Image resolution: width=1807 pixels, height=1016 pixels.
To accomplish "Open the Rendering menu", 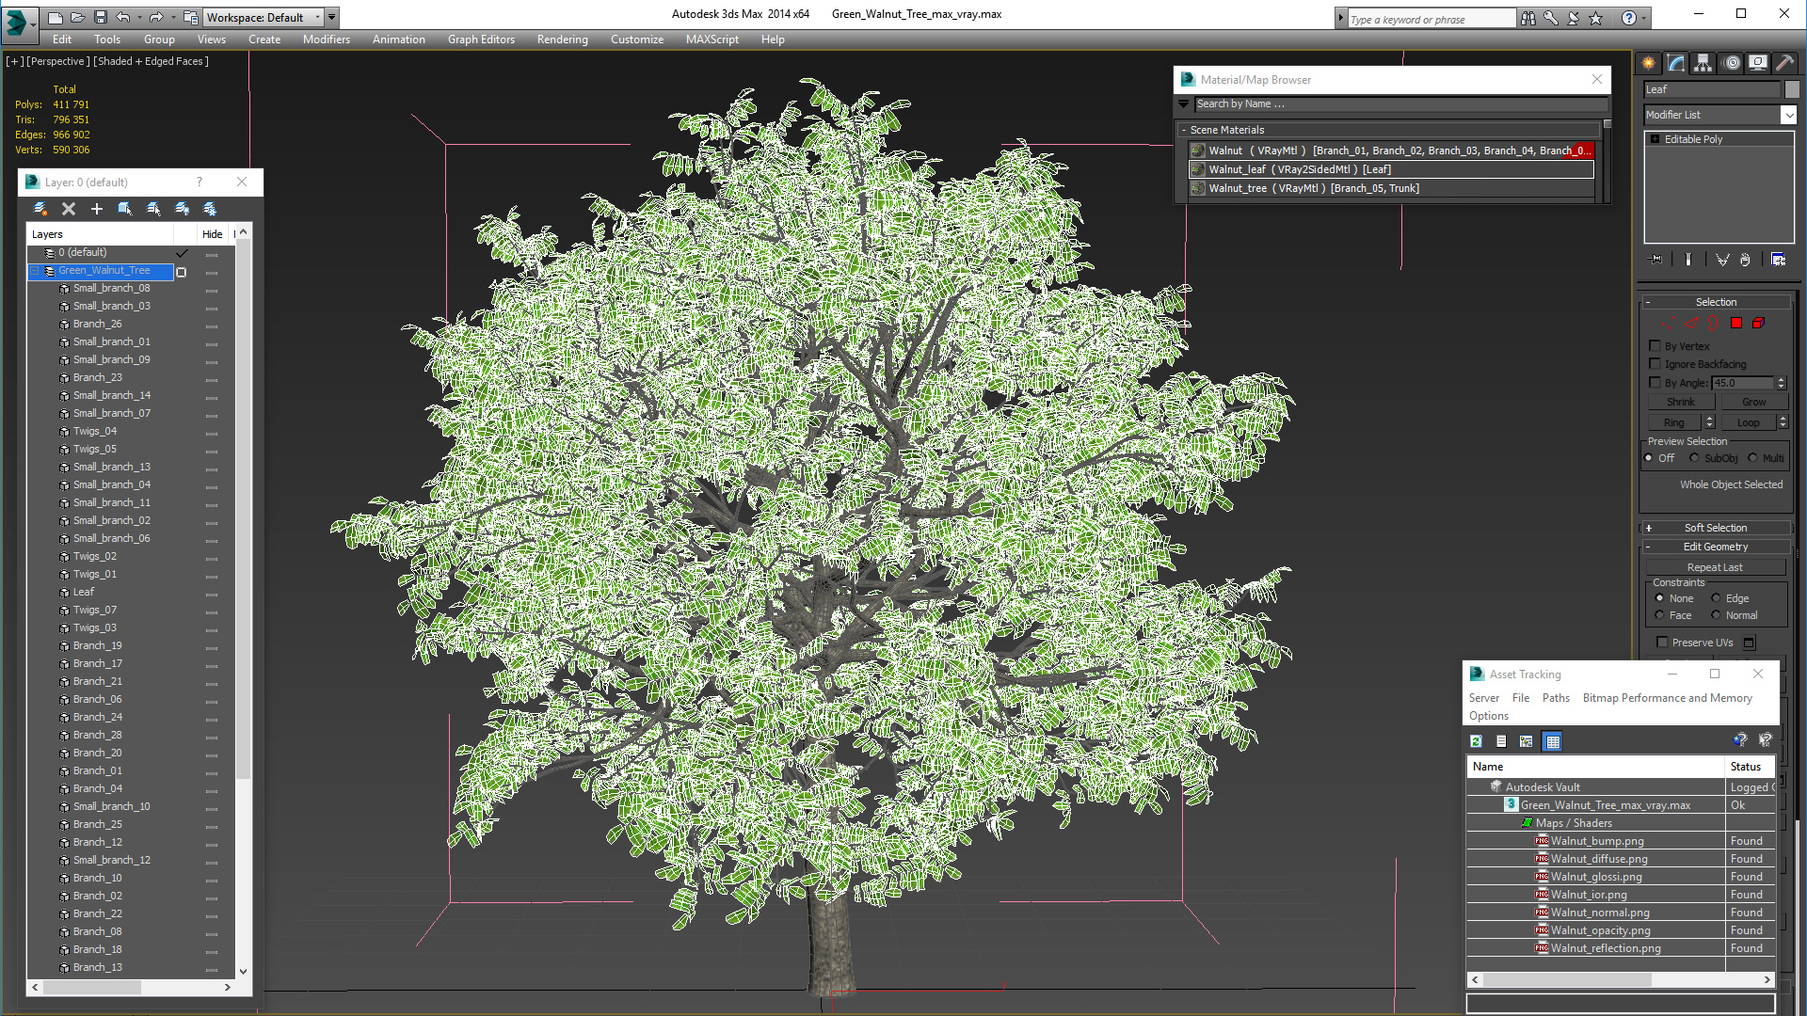I will pos(562,40).
